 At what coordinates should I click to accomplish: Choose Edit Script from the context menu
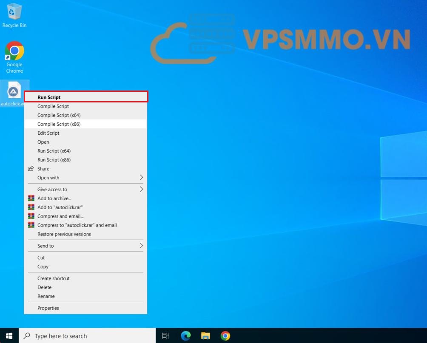point(48,133)
